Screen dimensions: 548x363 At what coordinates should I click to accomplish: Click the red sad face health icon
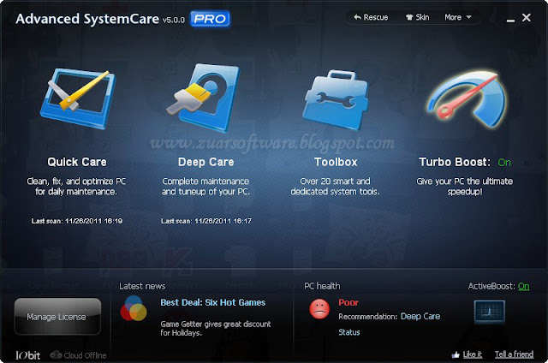[319, 309]
